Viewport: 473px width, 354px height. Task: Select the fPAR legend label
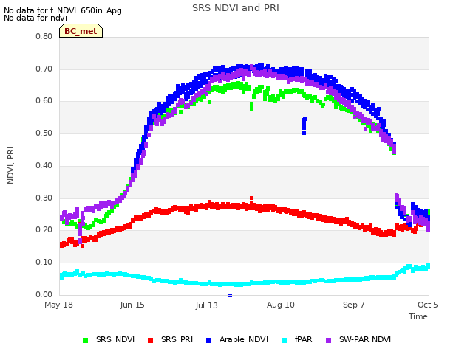(304, 339)
